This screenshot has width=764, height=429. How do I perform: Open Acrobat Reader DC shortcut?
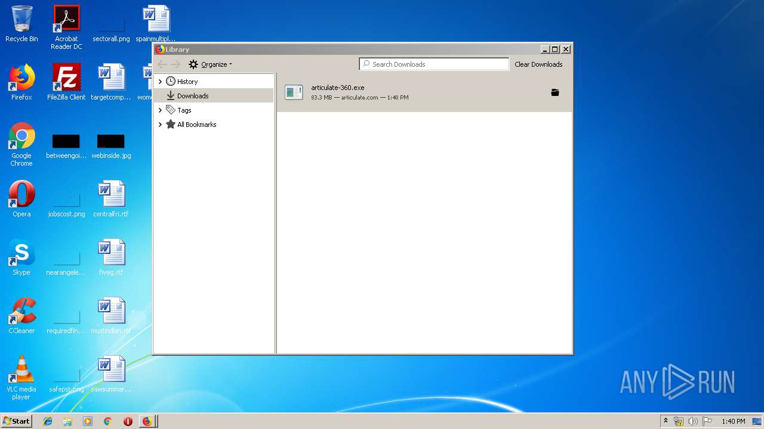point(66,27)
